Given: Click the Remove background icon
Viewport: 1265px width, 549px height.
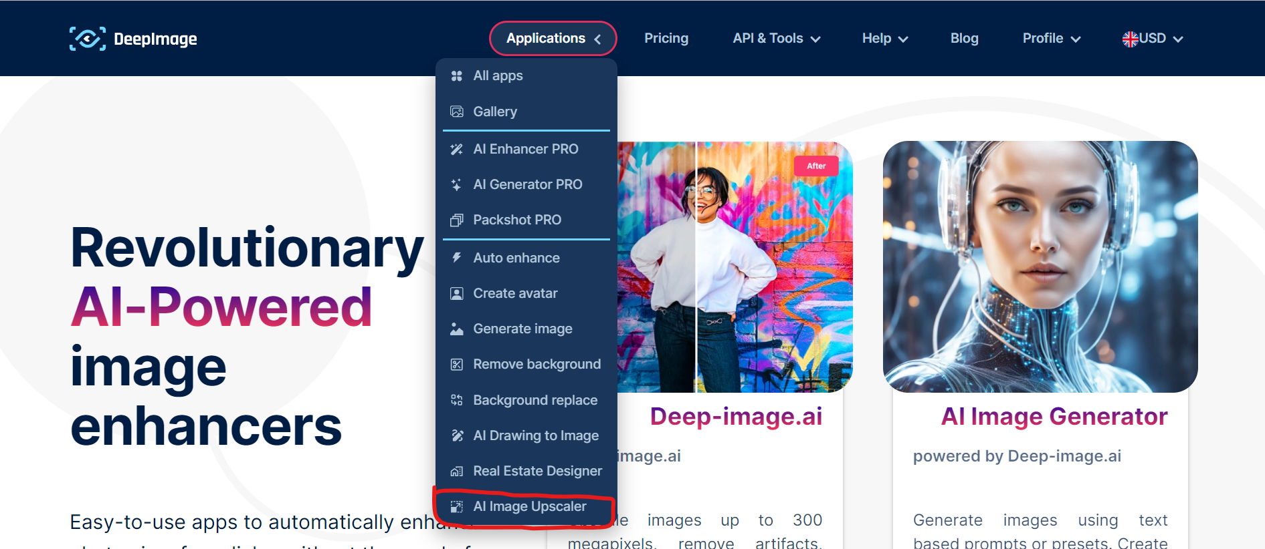Looking at the screenshot, I should [457, 364].
